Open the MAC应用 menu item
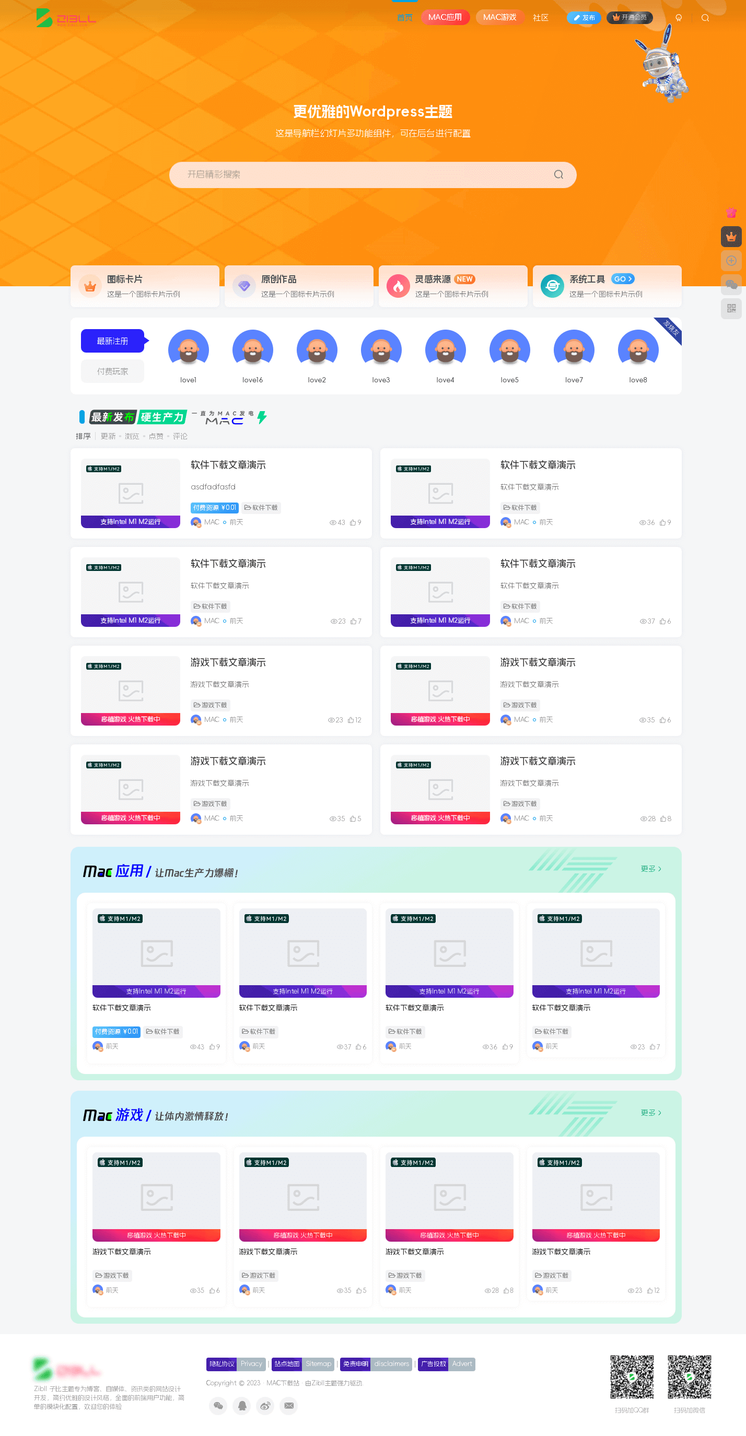The image size is (746, 1436). tap(445, 17)
